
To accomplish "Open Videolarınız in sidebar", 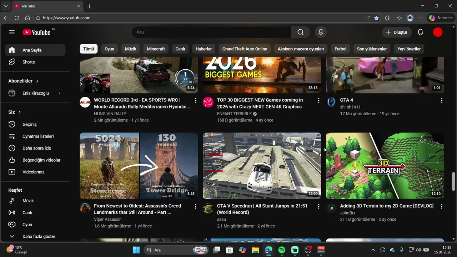I will point(35,172).
